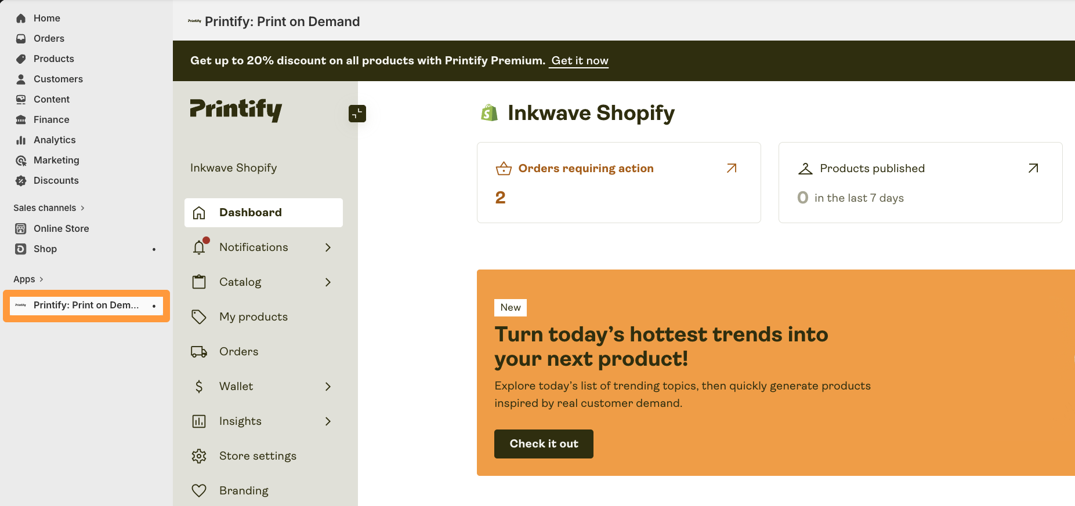Image resolution: width=1075 pixels, height=506 pixels.
Task: Open Home in Shopify admin menu
Action: pos(47,19)
